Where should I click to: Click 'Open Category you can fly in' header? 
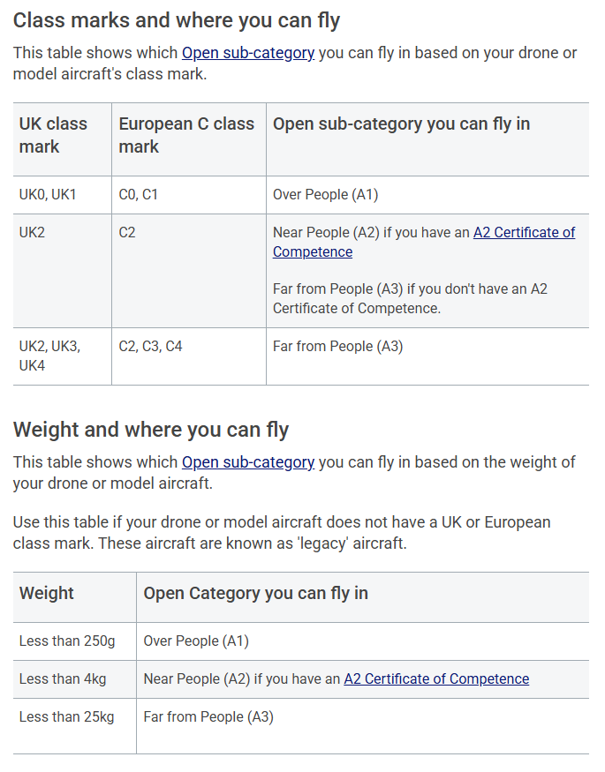(x=255, y=594)
